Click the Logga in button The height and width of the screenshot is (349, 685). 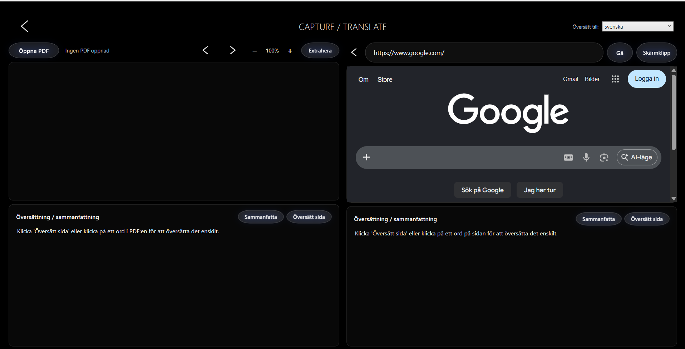tap(647, 79)
